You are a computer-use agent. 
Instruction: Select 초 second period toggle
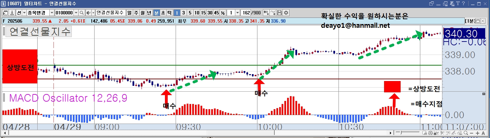[163, 13]
